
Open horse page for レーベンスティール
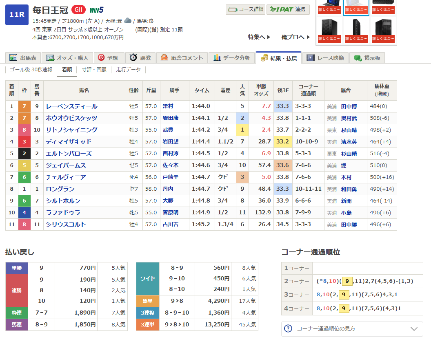72,106
